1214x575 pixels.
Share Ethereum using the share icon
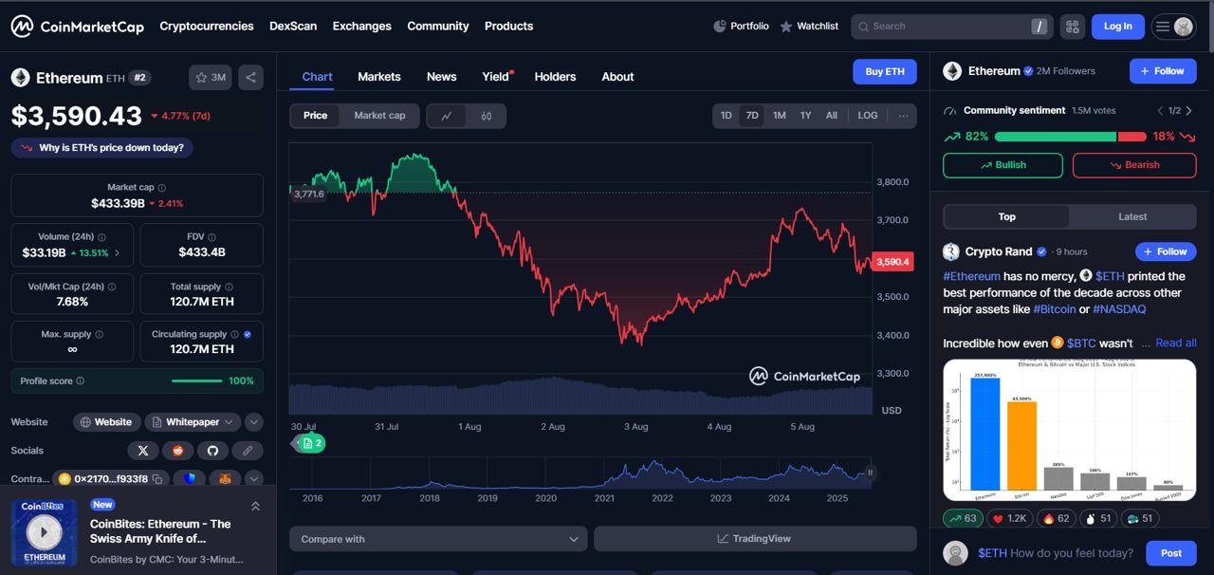(250, 78)
